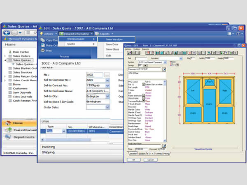The image size is (247, 185).
Task: Click the Print icon in Process group
Action: click(x=43, y=51)
